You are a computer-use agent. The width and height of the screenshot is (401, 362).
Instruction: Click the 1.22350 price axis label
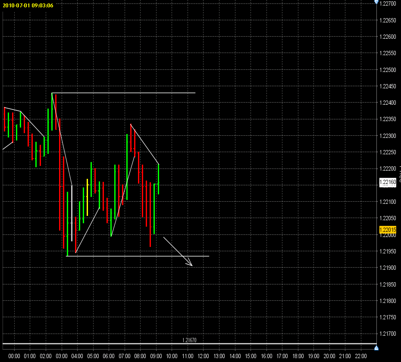pyautogui.click(x=388, y=119)
